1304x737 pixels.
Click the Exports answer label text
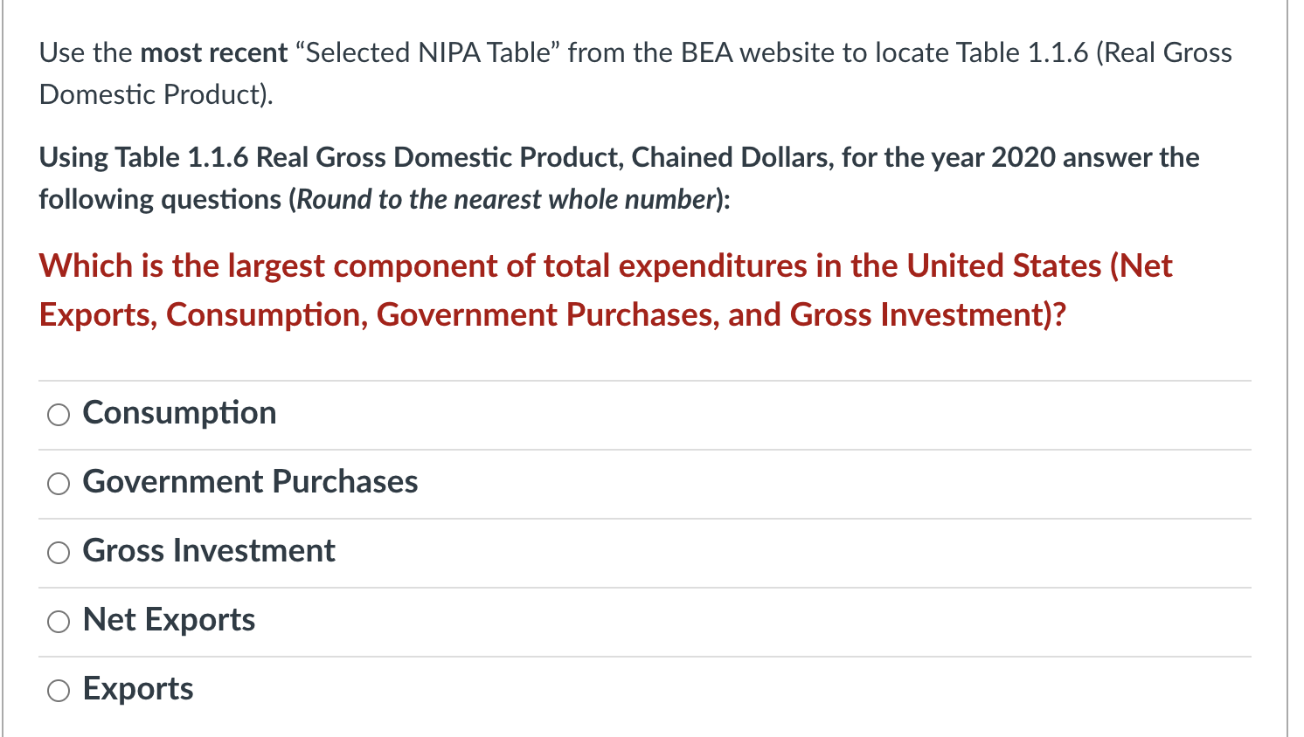coord(138,689)
